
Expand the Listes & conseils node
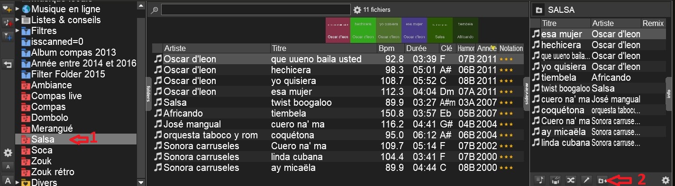click(18, 20)
